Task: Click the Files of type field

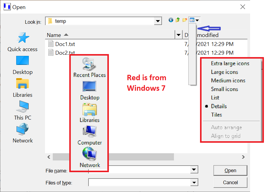Action: point(143,182)
